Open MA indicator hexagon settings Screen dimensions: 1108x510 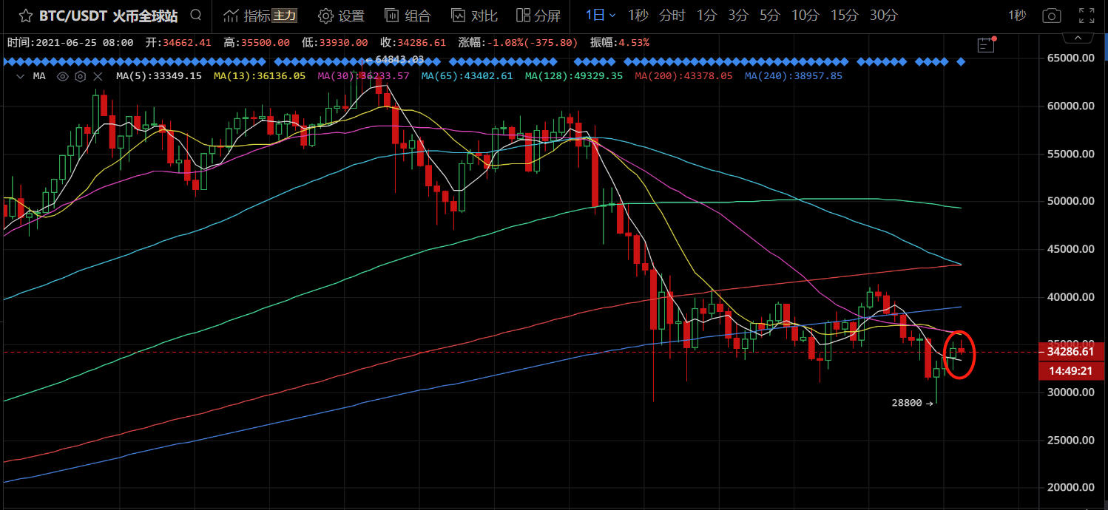pos(81,76)
